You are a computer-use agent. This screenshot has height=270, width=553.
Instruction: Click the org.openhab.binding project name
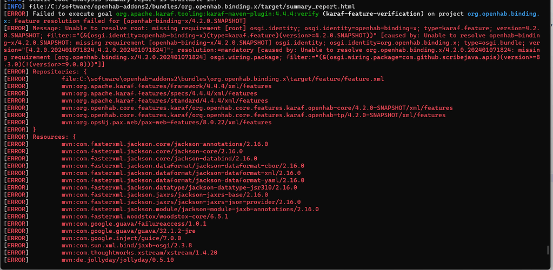[503, 14]
